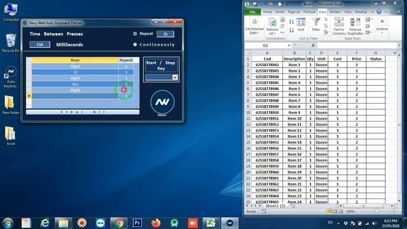
Task: Click the Connections icon next to Refresh All
Action: [282, 20]
